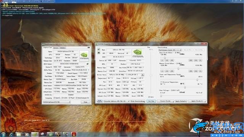The image size is (244, 137).
Task: Open Windows Explorer folder on taskbar
Action: [19, 134]
